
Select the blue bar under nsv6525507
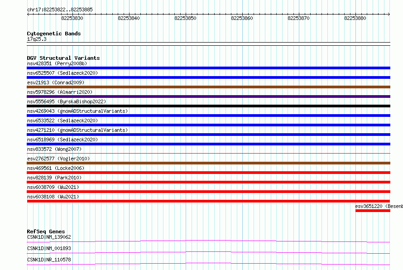pos(208,77)
